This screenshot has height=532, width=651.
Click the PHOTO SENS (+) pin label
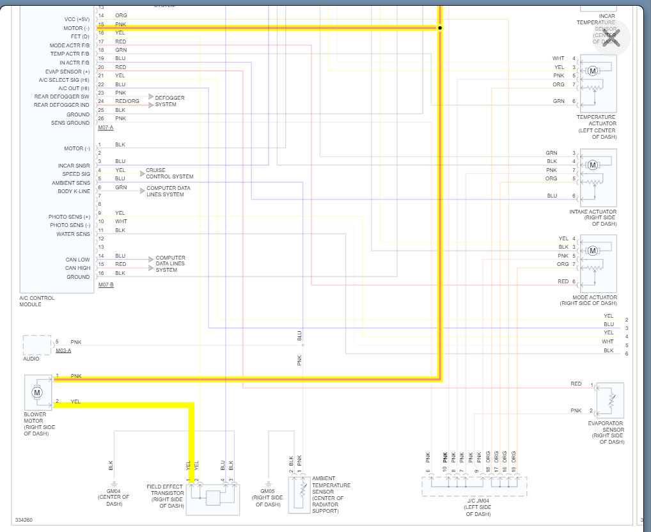(x=69, y=217)
